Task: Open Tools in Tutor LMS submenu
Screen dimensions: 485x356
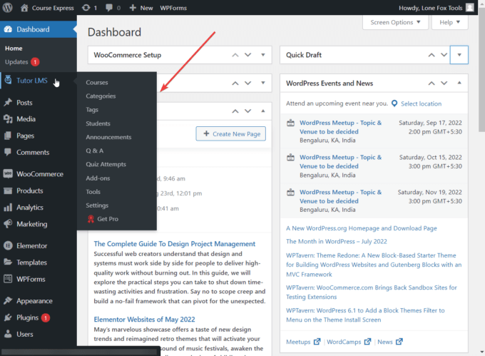Action: click(x=93, y=192)
